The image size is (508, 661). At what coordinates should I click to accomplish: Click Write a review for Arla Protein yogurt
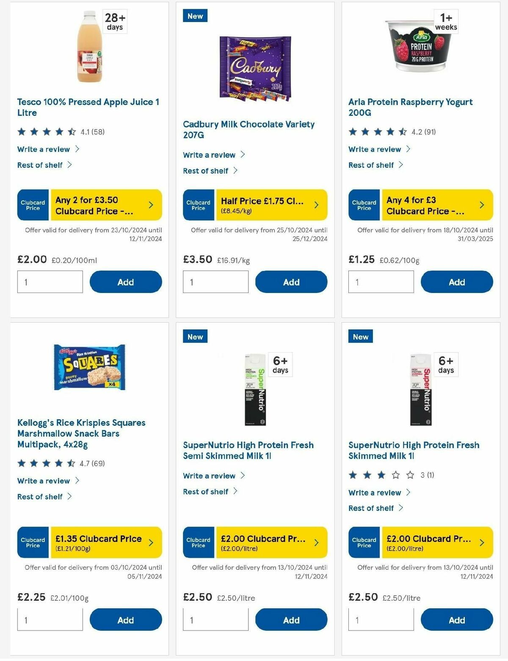click(375, 149)
